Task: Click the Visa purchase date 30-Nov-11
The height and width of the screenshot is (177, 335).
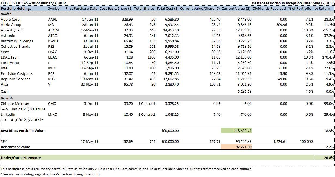Action: click(x=90, y=84)
